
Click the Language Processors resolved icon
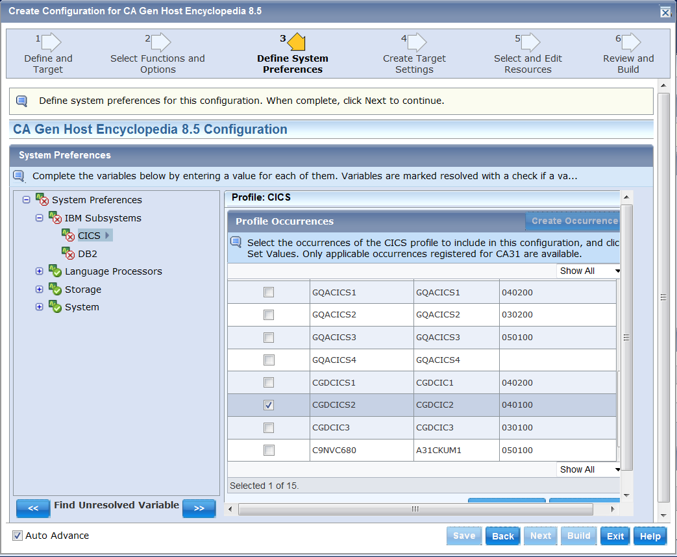(55, 271)
